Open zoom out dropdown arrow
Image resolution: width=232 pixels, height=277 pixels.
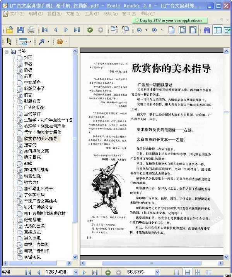coord(146,30)
